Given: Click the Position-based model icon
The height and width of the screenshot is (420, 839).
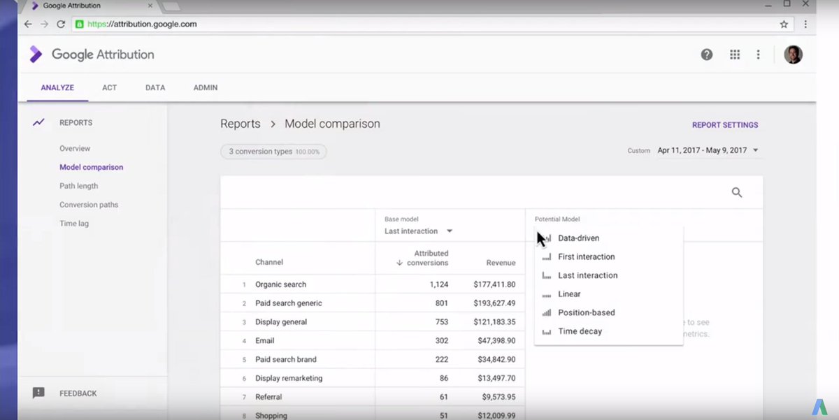Looking at the screenshot, I should 547,313.
